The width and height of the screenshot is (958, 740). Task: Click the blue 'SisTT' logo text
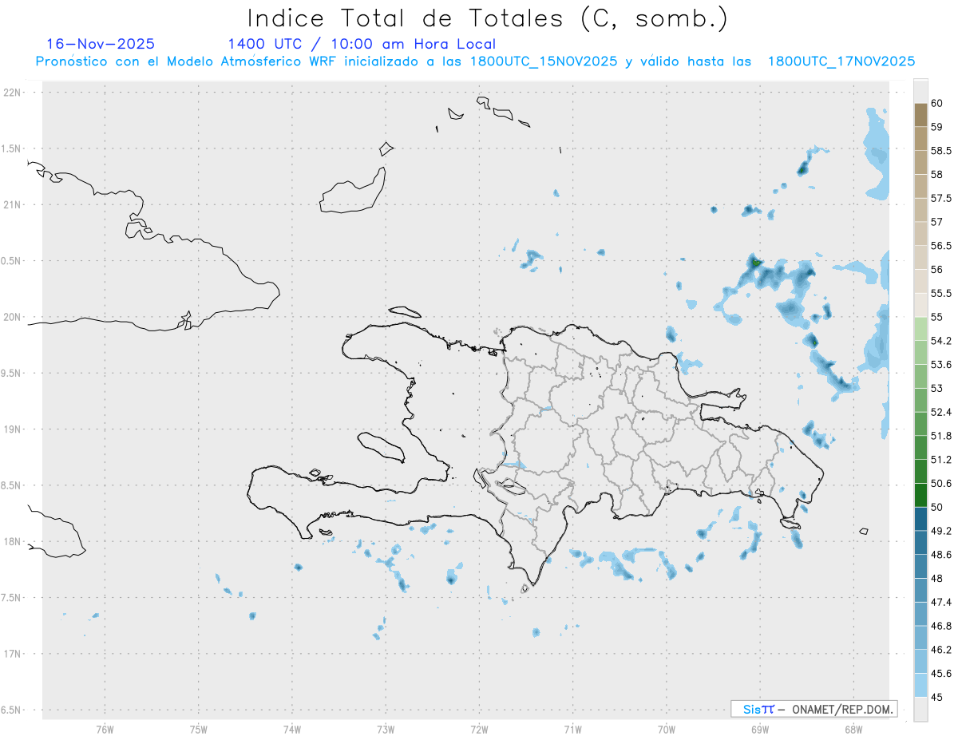758,709
